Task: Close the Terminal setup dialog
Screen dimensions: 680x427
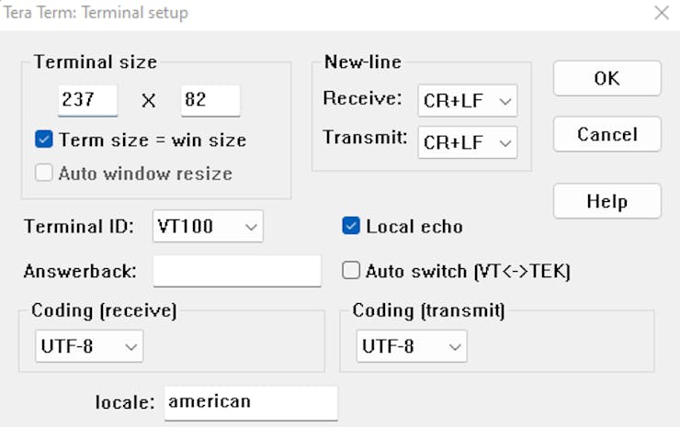Action: pyautogui.click(x=661, y=13)
